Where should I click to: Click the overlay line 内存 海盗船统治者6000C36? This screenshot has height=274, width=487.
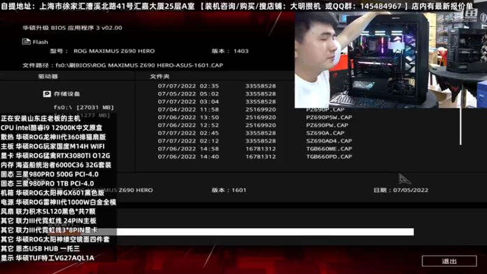56,165
